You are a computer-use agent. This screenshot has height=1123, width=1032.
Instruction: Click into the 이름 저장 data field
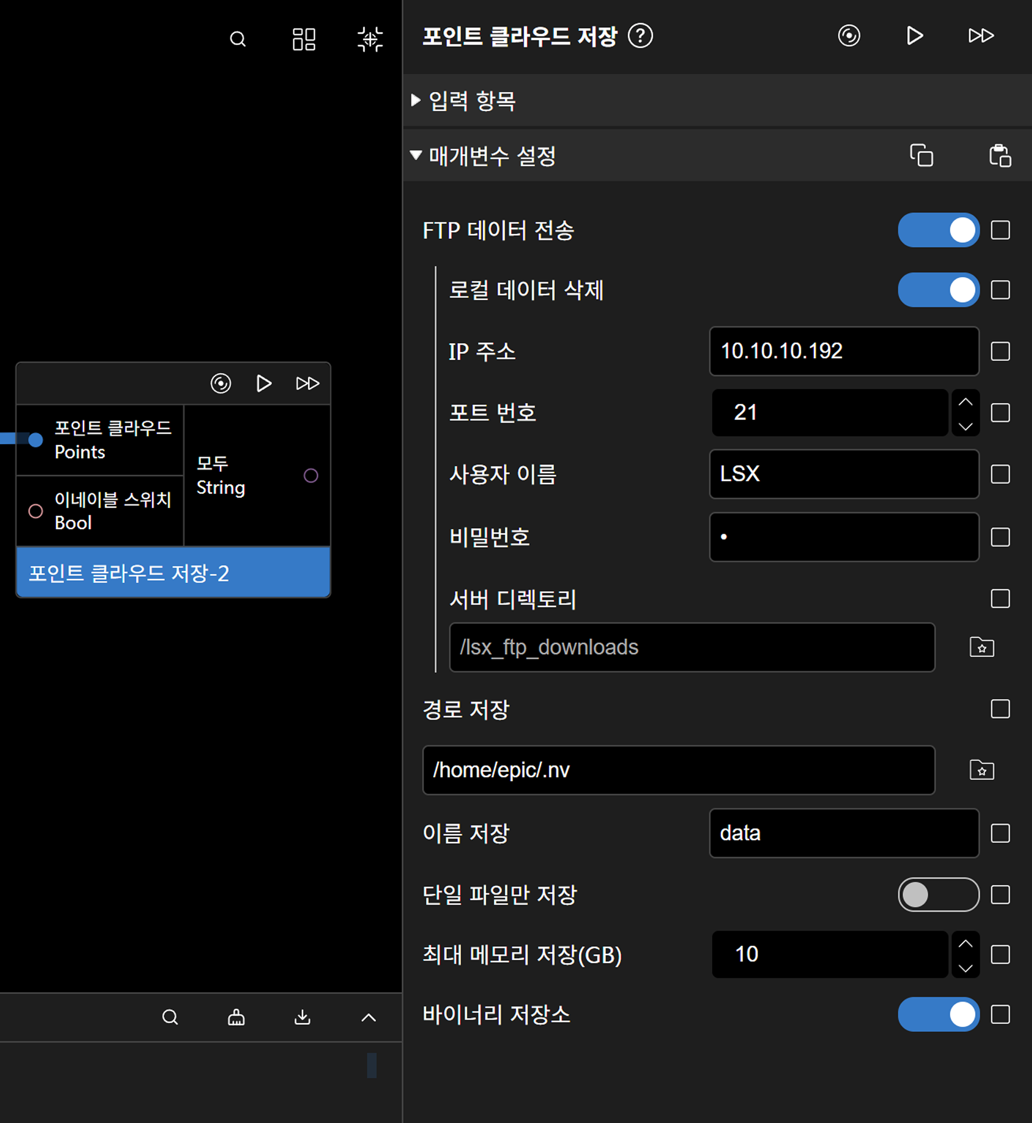click(x=843, y=833)
